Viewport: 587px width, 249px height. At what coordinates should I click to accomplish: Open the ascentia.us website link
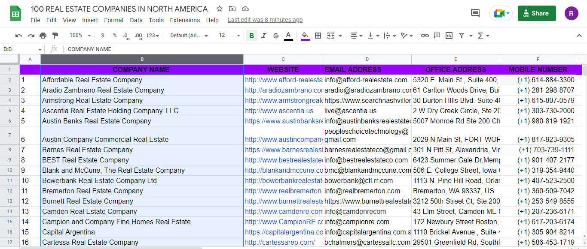(x=279, y=111)
